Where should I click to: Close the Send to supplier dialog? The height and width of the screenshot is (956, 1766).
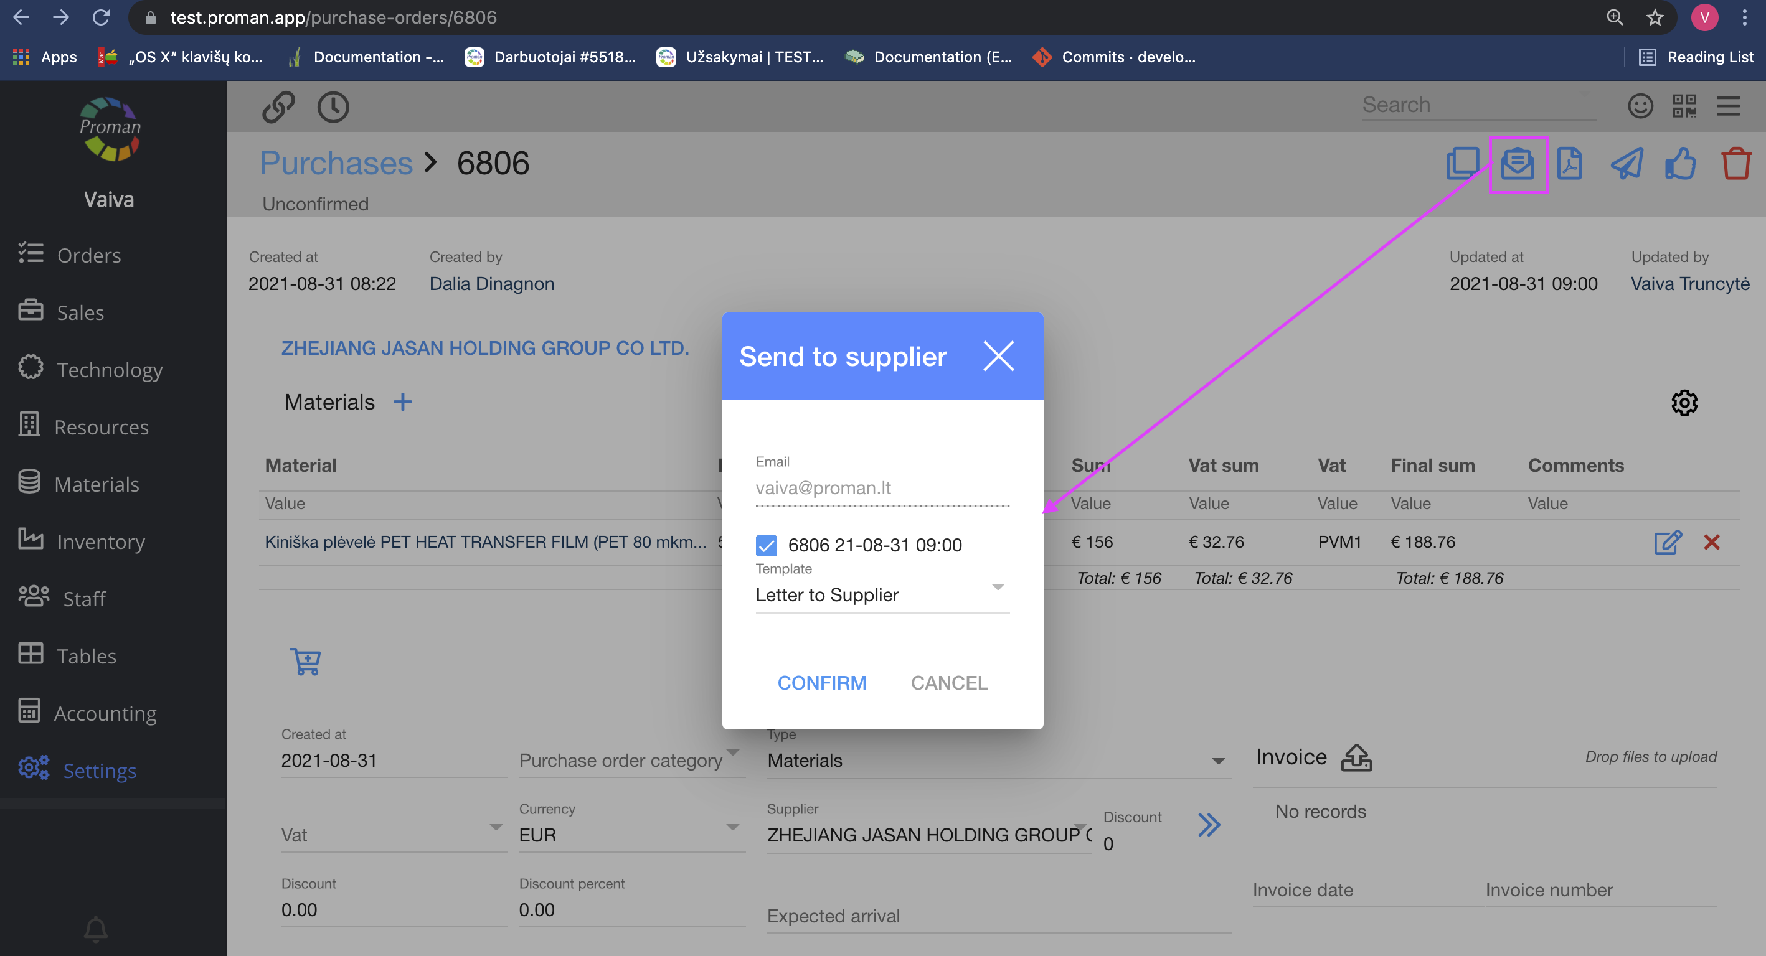tap(998, 357)
